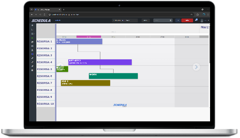Click the RISORSA 1 row label

pyautogui.click(x=44, y=42)
